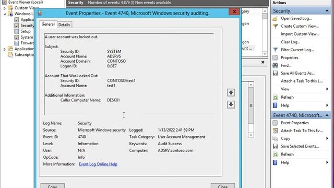Click the Logon ID value 0x3E7
This screenshot has width=334, height=188.
click(x=112, y=66)
